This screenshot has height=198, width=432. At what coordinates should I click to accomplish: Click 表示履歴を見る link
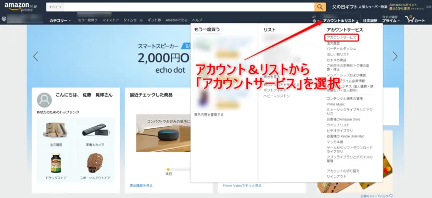141,186
